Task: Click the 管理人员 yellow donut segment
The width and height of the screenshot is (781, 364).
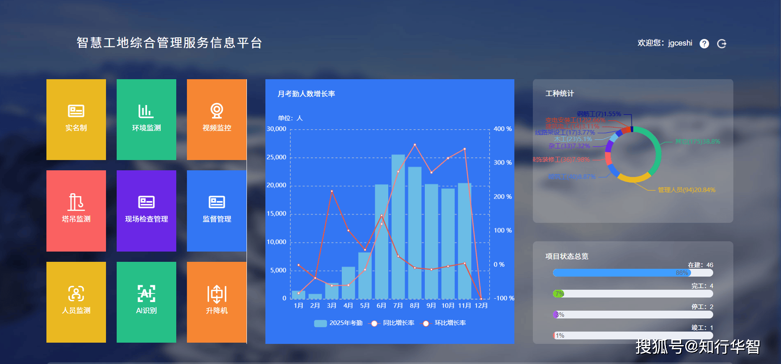Action: coord(634,179)
